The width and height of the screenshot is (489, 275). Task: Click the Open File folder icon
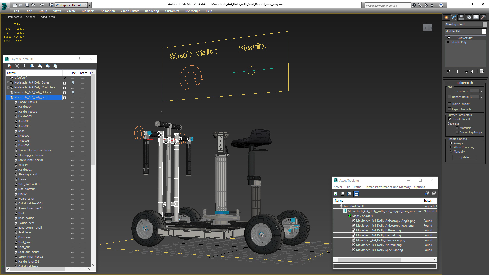(x=21, y=5)
